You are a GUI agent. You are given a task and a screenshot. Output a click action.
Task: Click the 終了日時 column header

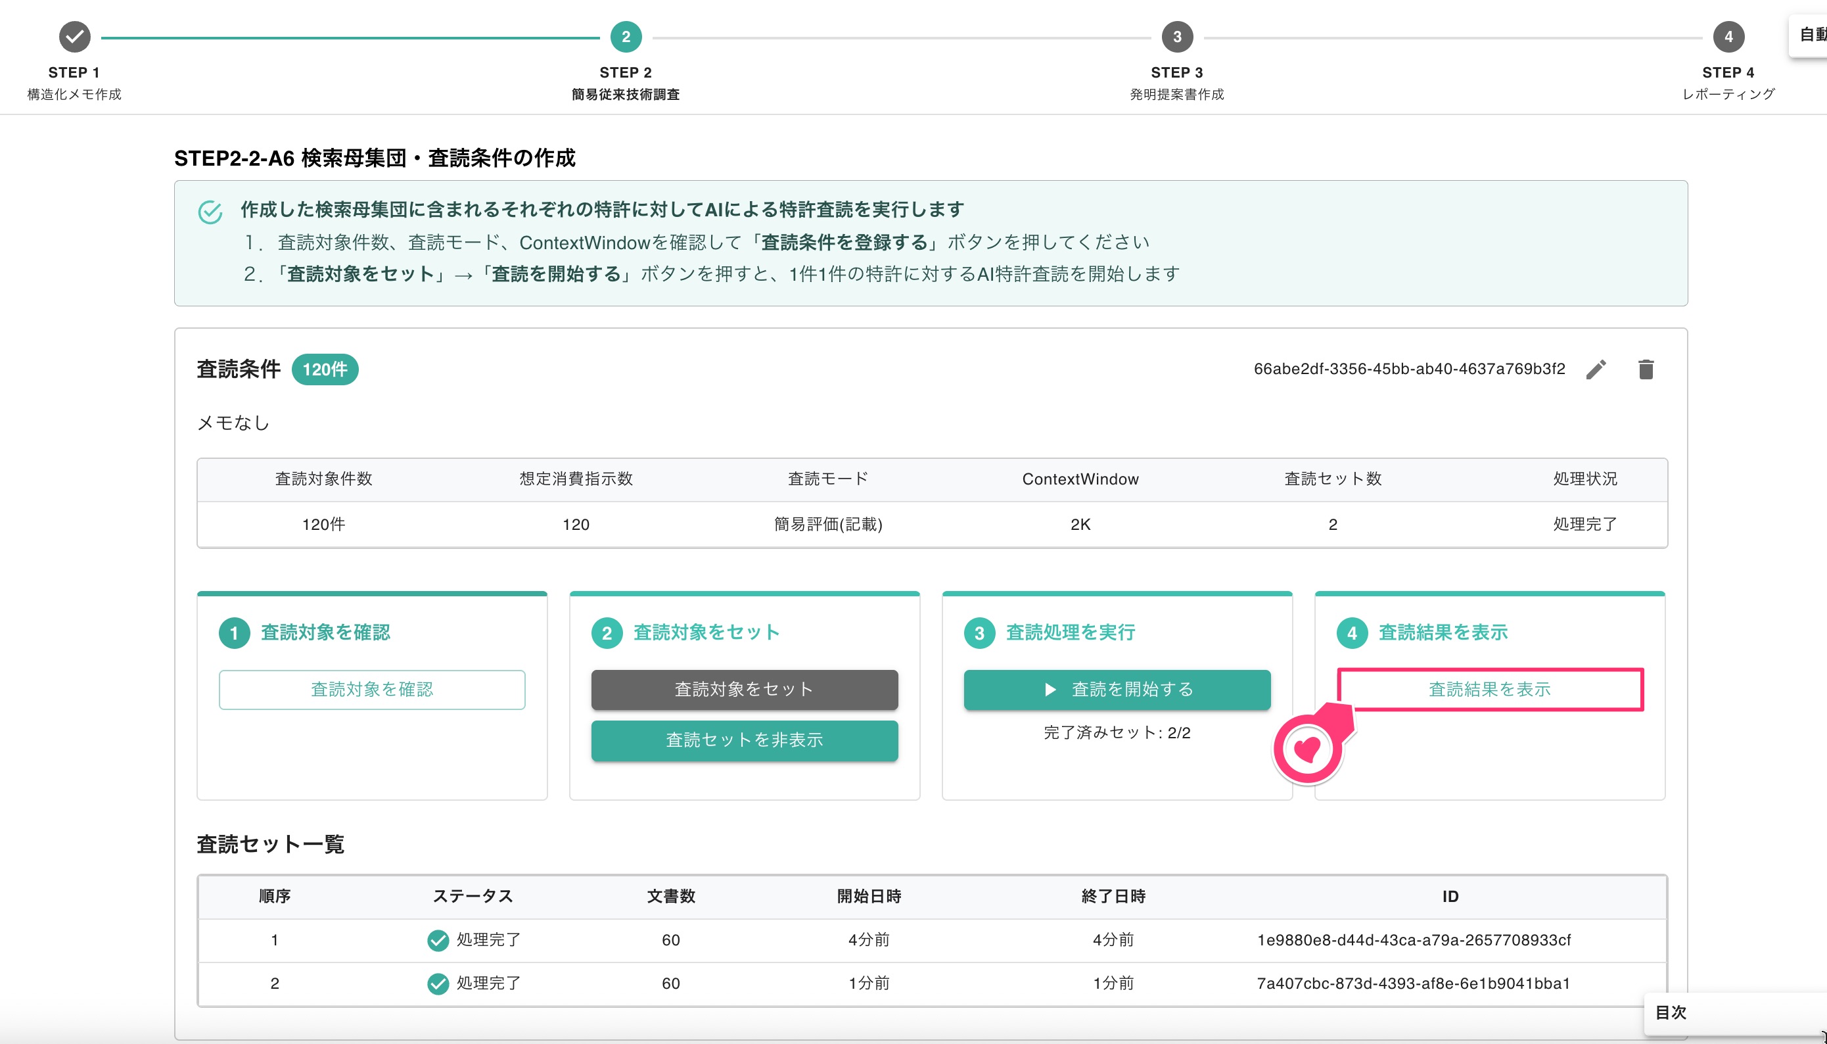click(1113, 896)
